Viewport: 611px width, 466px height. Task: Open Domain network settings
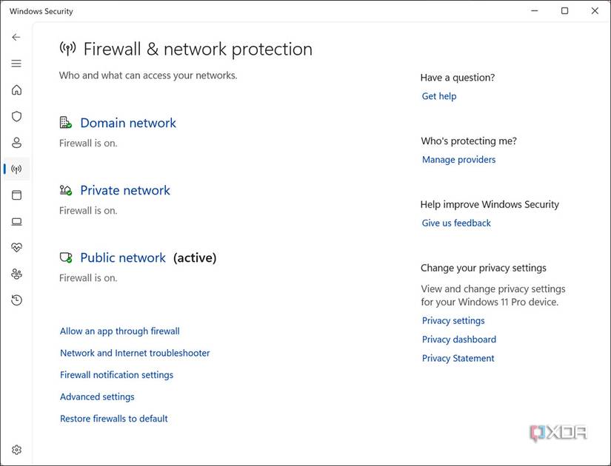(x=128, y=123)
